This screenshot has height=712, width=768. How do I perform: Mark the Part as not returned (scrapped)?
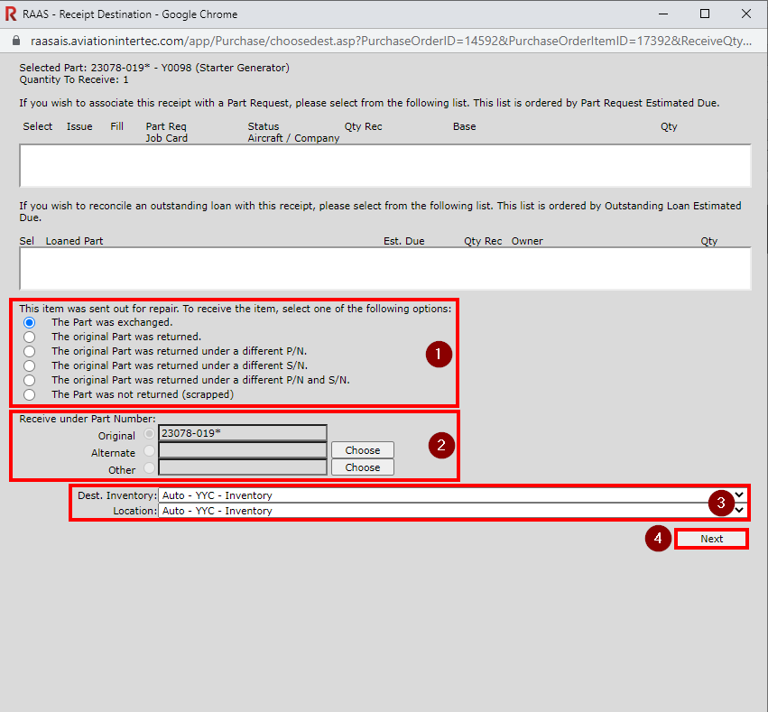pos(29,394)
